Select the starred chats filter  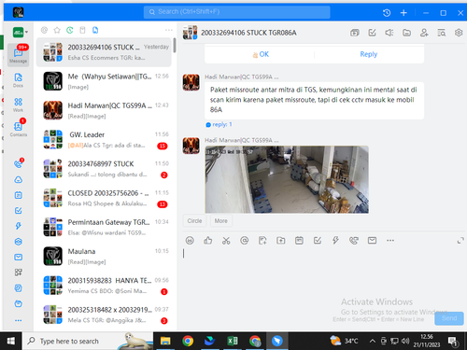click(57, 30)
